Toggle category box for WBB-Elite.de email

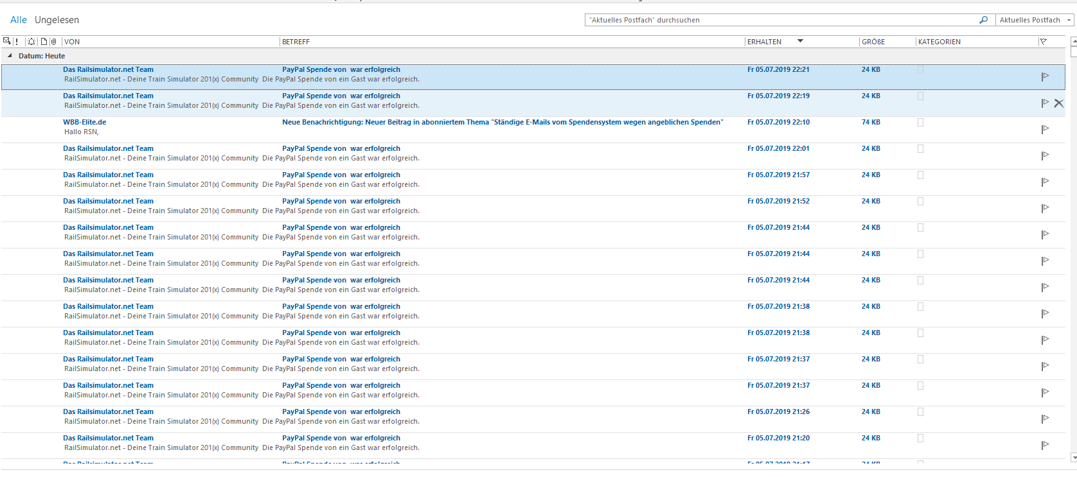920,123
